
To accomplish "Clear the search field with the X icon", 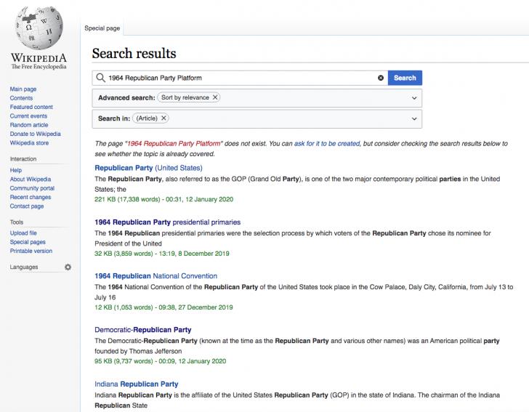I will point(381,78).
